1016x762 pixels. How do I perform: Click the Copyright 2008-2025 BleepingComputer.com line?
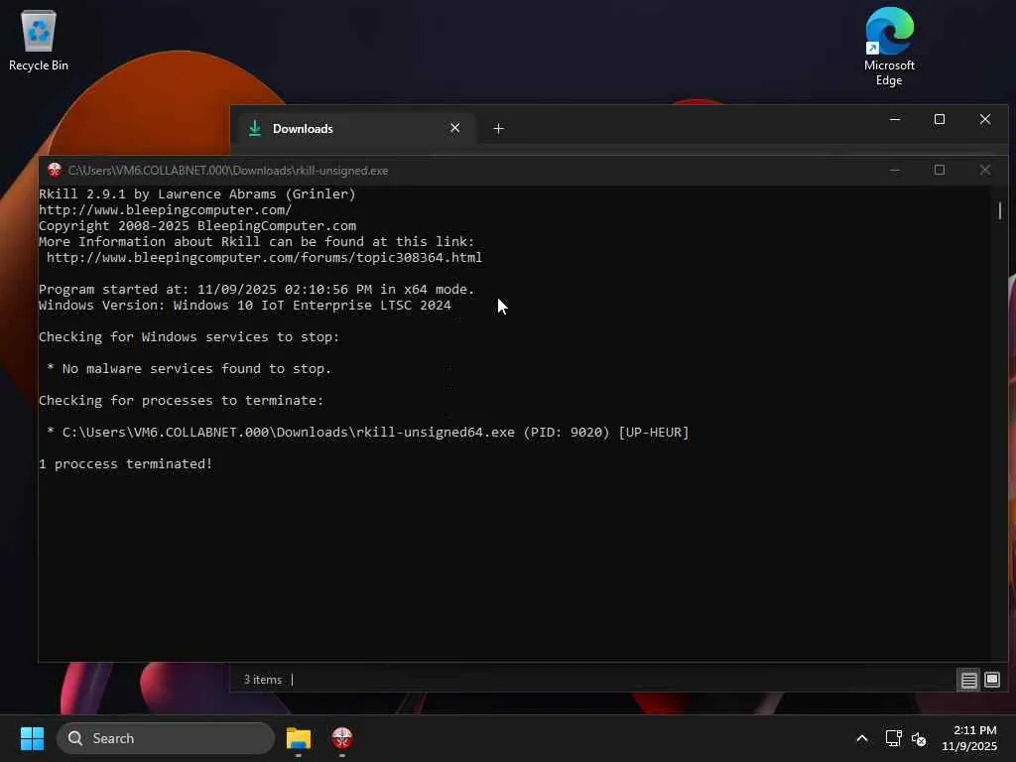point(197,225)
